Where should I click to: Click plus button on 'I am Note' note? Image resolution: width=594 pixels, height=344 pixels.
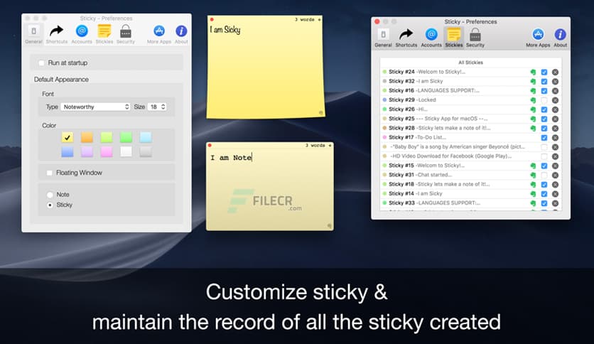330,145
